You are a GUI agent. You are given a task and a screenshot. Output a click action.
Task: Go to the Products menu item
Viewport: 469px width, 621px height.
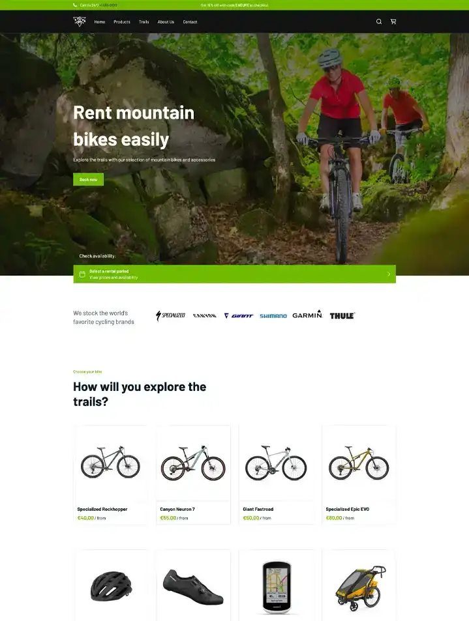click(x=122, y=22)
